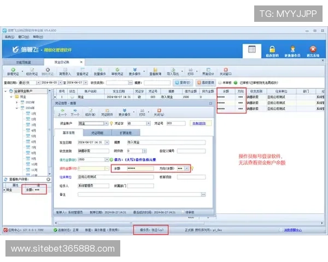Toggle the 待审核 checkbox in dialog footer
Screen dimensions: 328x262
pyautogui.click(x=183, y=212)
